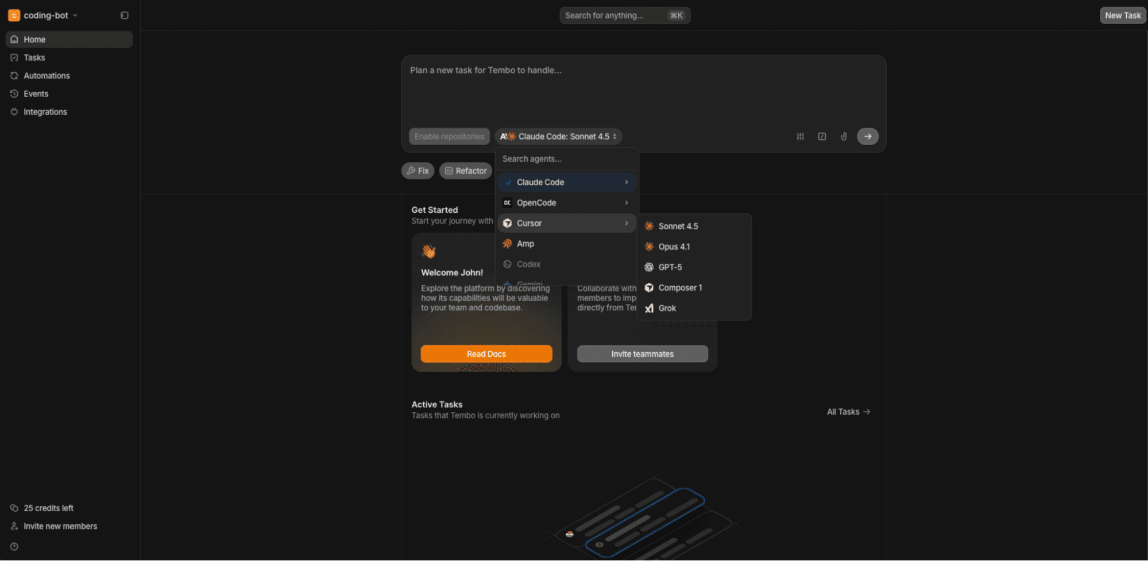Open the help question mark icon
This screenshot has width=1148, height=561.
[13, 546]
